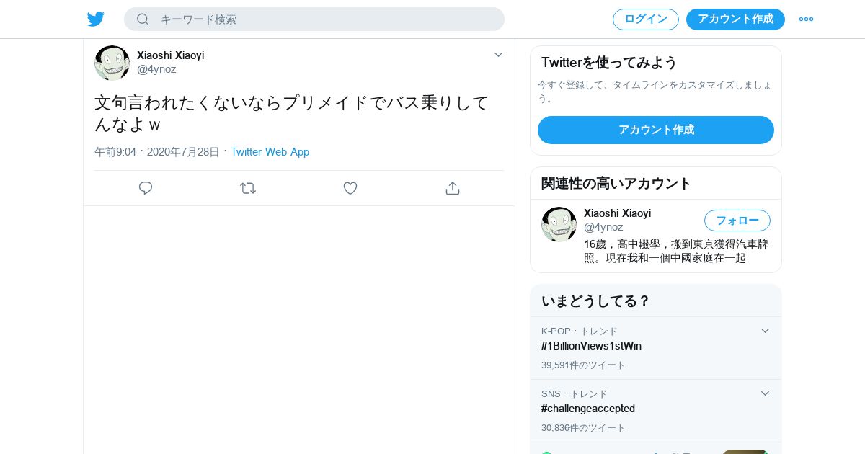The width and height of the screenshot is (865, 454).
Task: Expand the tweet options chevron
Action: tap(498, 55)
